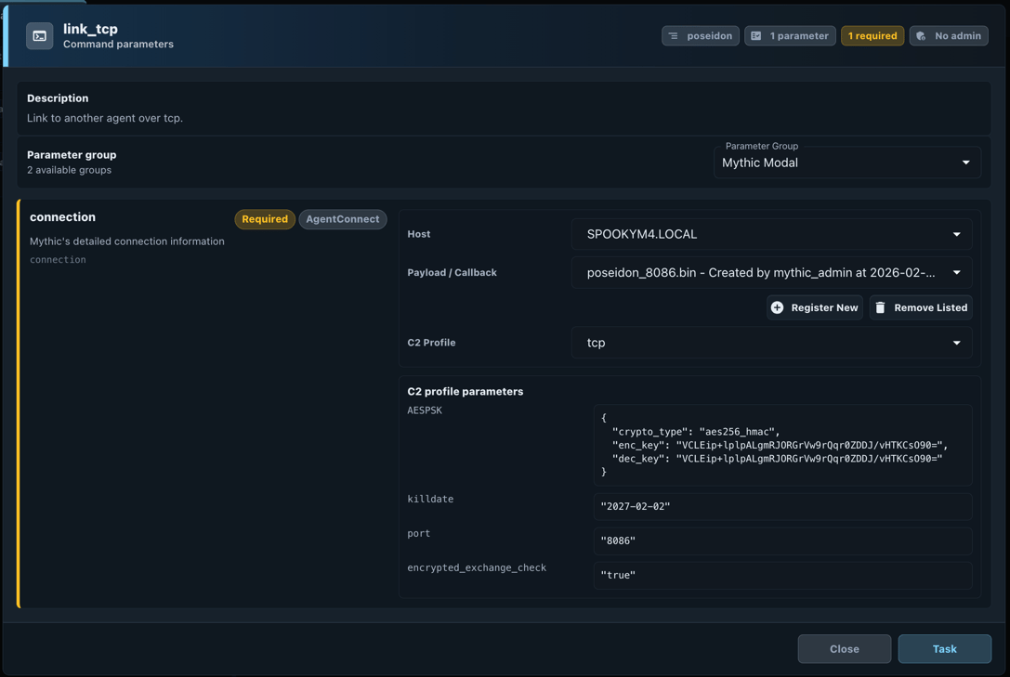Click the C2 Profile field label
The width and height of the screenshot is (1010, 677).
(431, 343)
